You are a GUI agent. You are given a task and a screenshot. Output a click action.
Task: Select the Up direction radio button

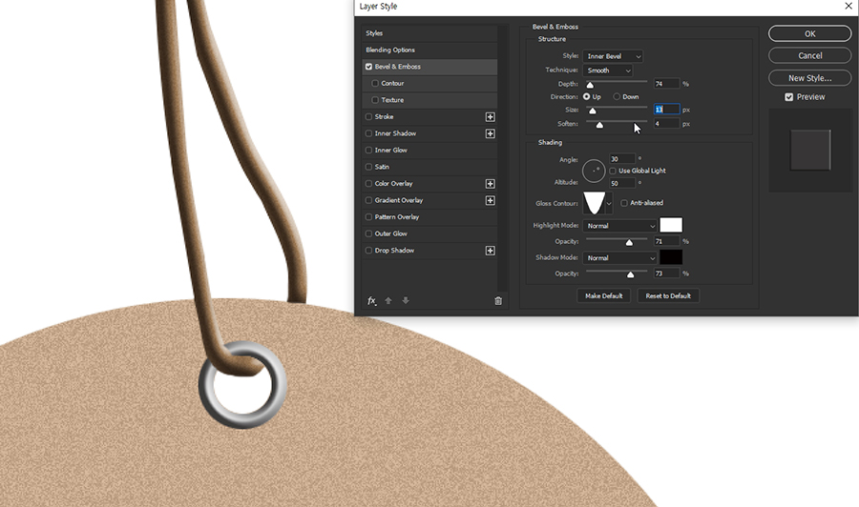[587, 97]
